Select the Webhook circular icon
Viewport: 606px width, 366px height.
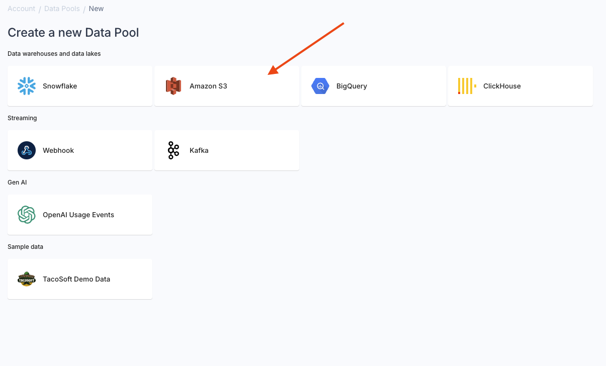[x=26, y=150]
